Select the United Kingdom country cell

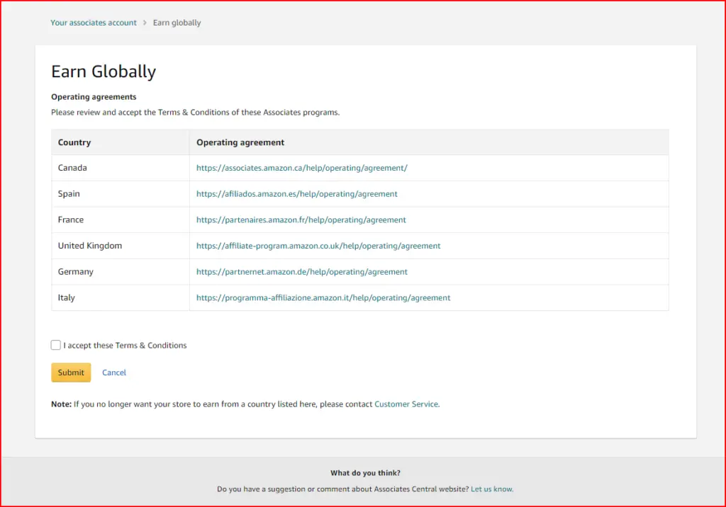tap(121, 246)
